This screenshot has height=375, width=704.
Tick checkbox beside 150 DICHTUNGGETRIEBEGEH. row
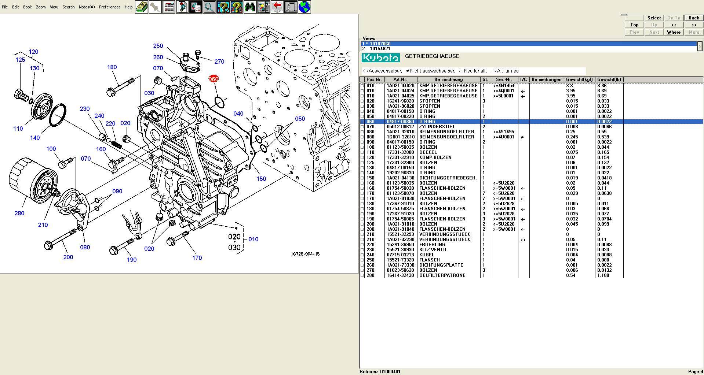pyautogui.click(x=362, y=178)
